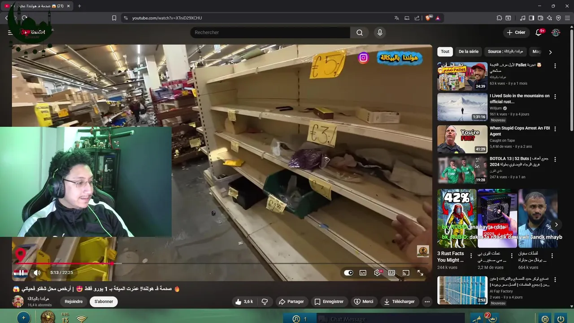This screenshot has width=574, height=323.
Task: Click the Merci thanks button
Action: pyautogui.click(x=363, y=301)
